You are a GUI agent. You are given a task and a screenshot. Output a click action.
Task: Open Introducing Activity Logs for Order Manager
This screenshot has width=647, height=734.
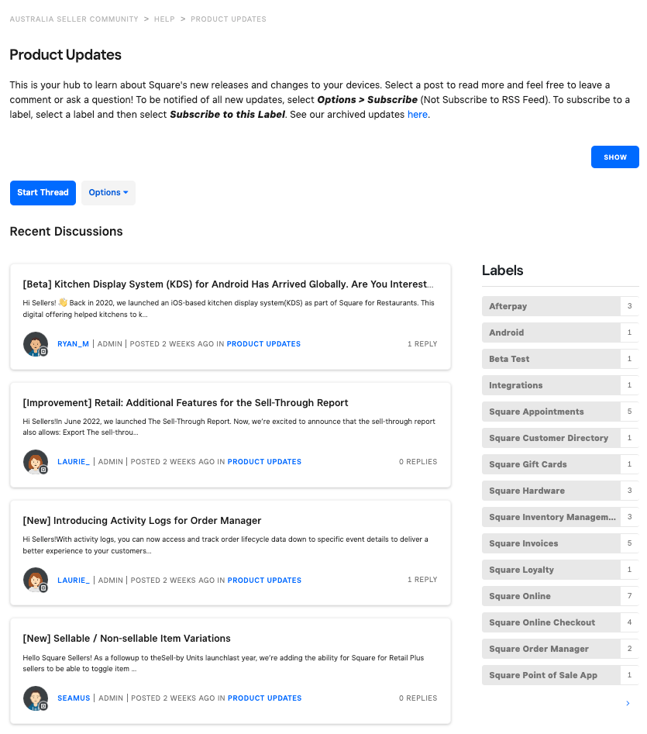[143, 521]
